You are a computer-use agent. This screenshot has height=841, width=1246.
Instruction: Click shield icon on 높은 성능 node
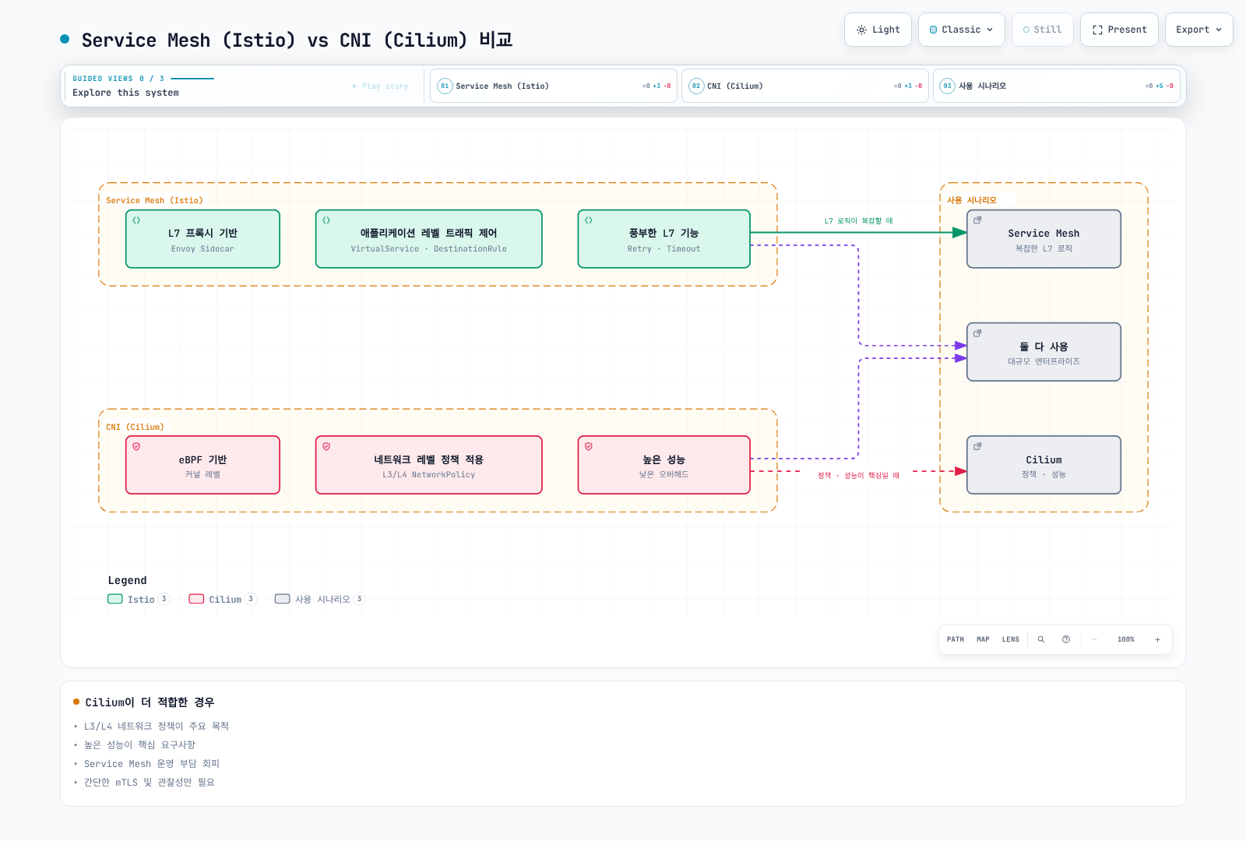589,446
